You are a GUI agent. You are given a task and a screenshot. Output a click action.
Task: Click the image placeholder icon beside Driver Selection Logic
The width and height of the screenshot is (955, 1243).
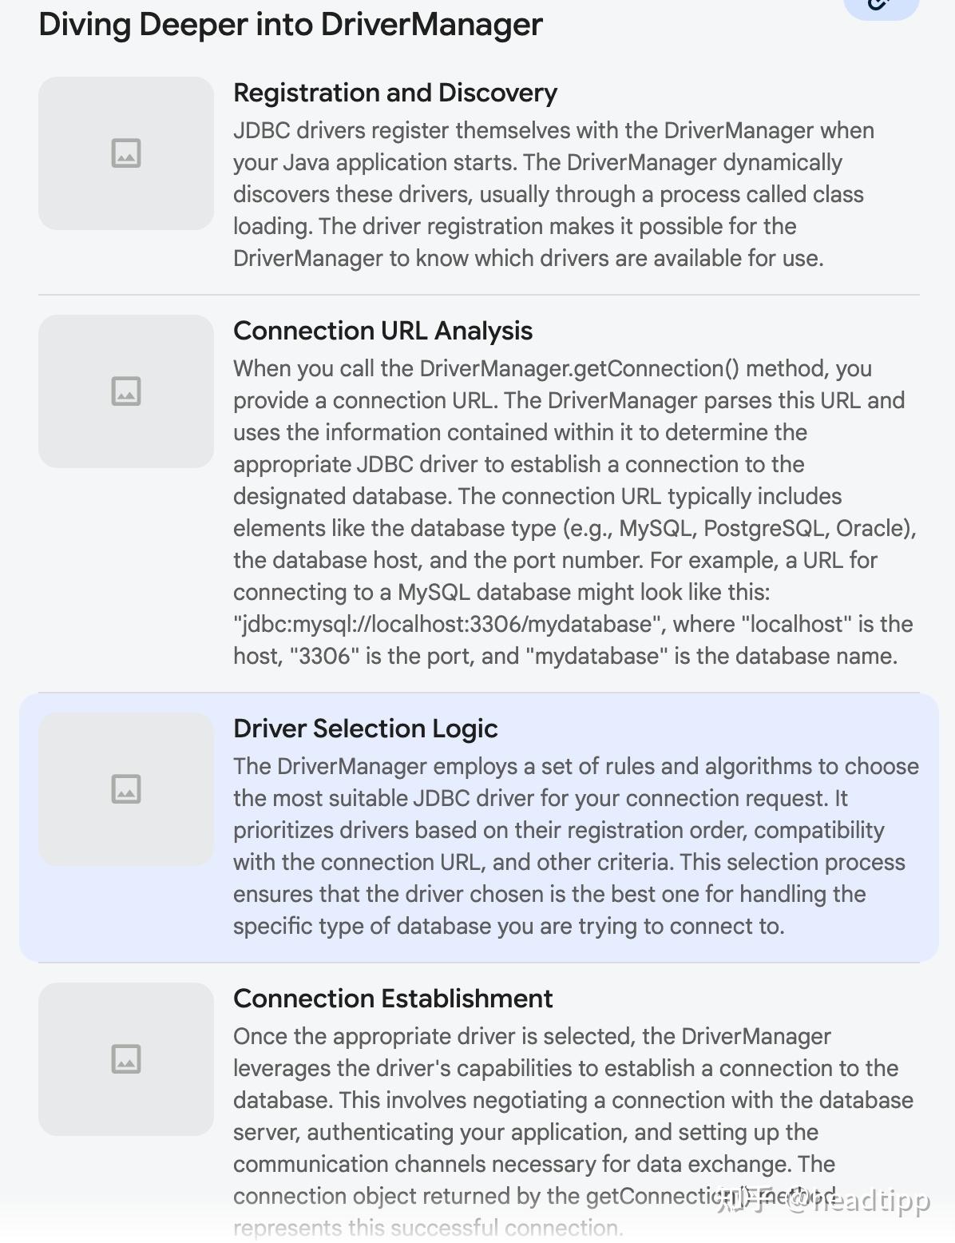pyautogui.click(x=126, y=789)
